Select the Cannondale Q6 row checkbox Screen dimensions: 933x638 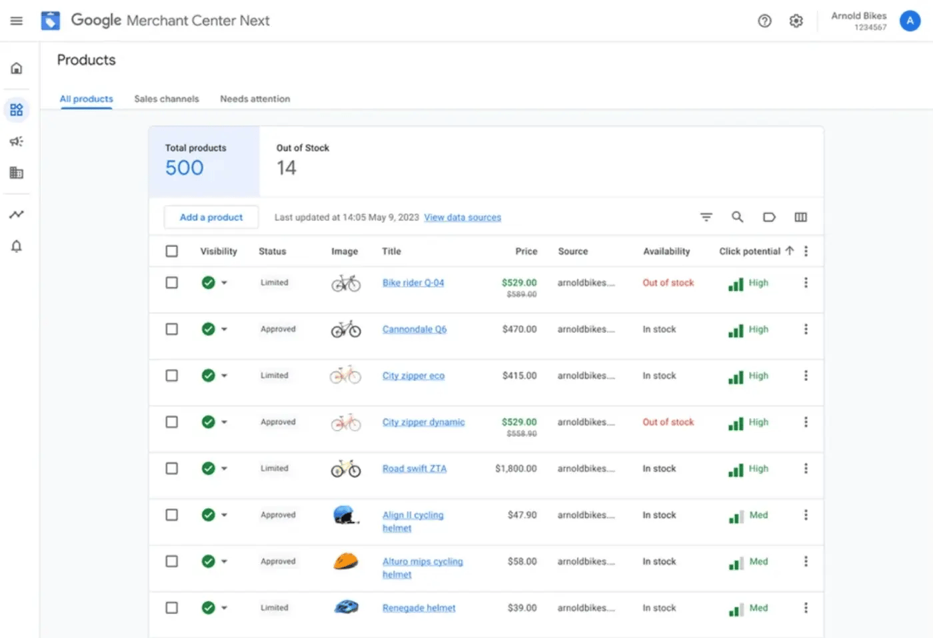(x=172, y=329)
